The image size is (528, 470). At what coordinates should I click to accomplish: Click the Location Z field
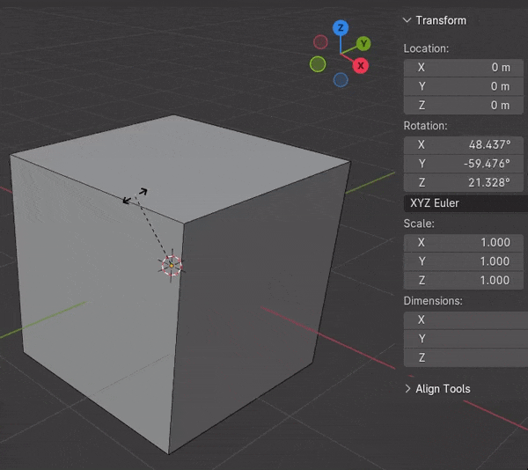(464, 106)
